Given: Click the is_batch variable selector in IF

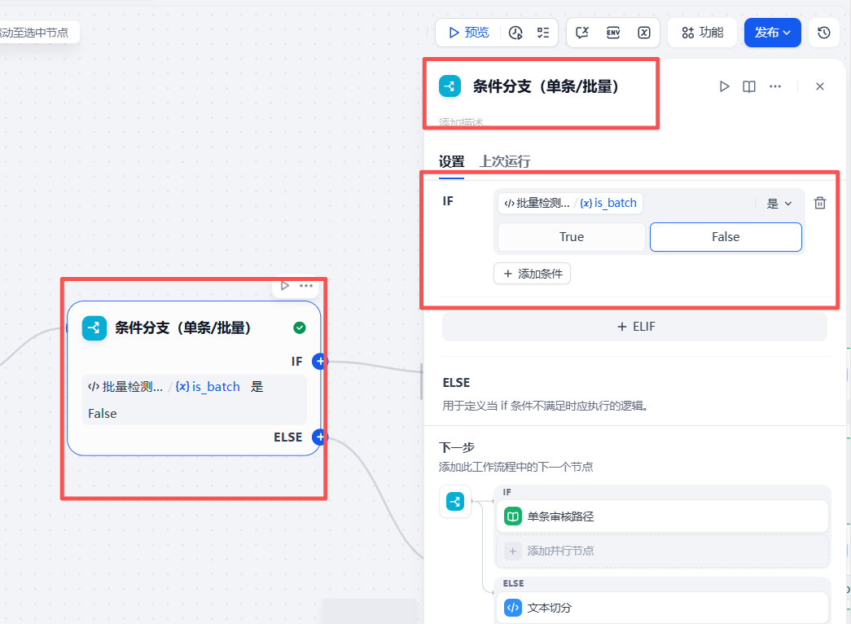Looking at the screenshot, I should (x=570, y=203).
